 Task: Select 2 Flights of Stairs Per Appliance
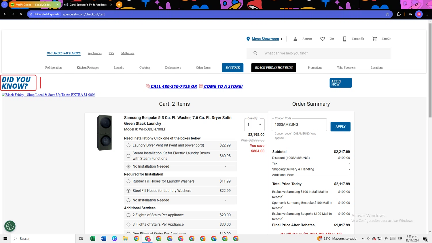[128, 215]
